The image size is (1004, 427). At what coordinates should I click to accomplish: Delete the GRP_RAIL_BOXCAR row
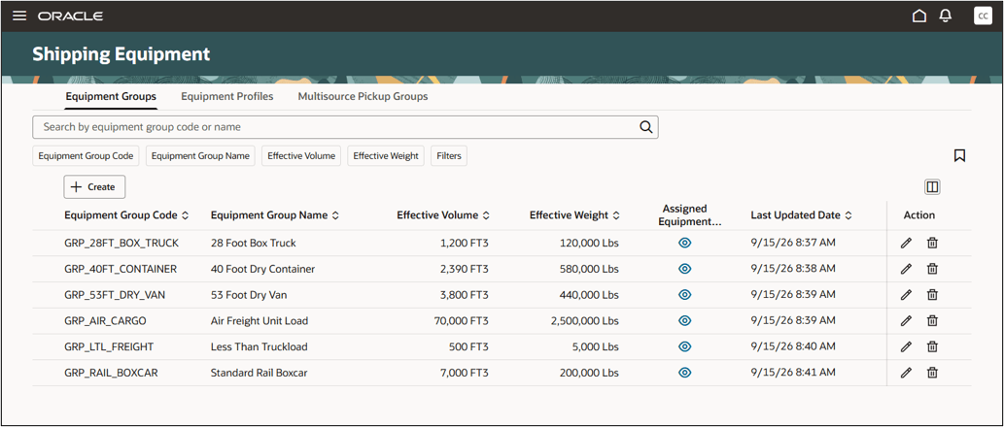[932, 373]
